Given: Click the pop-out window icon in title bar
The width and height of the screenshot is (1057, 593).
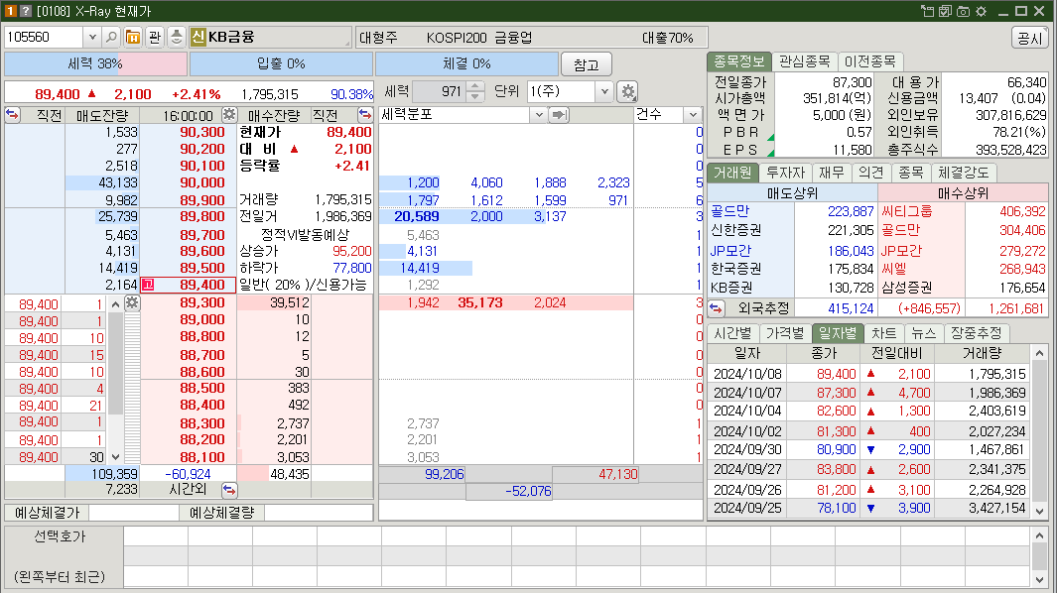Looking at the screenshot, I should [928, 11].
